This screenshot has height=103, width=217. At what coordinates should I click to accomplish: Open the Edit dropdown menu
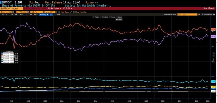coord(67,8)
